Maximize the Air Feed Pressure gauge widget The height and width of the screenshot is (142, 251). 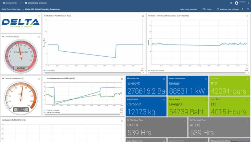coord(39,37)
